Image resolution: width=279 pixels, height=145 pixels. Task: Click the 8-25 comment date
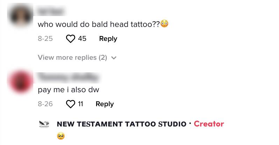(x=45, y=38)
